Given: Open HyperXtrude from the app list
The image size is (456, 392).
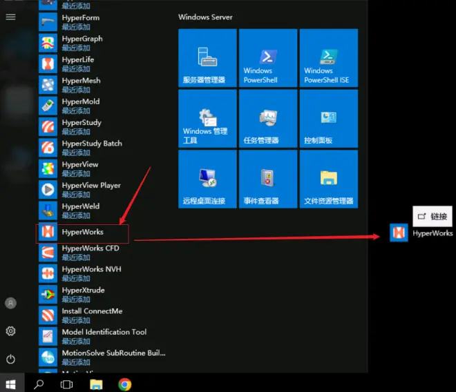Looking at the screenshot, I should coord(102,295).
